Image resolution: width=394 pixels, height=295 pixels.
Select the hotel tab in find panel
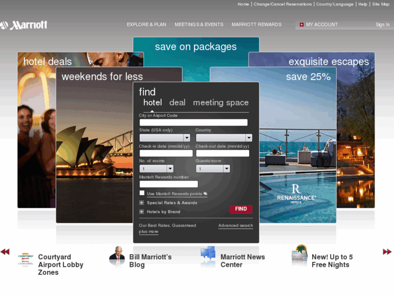(x=152, y=102)
